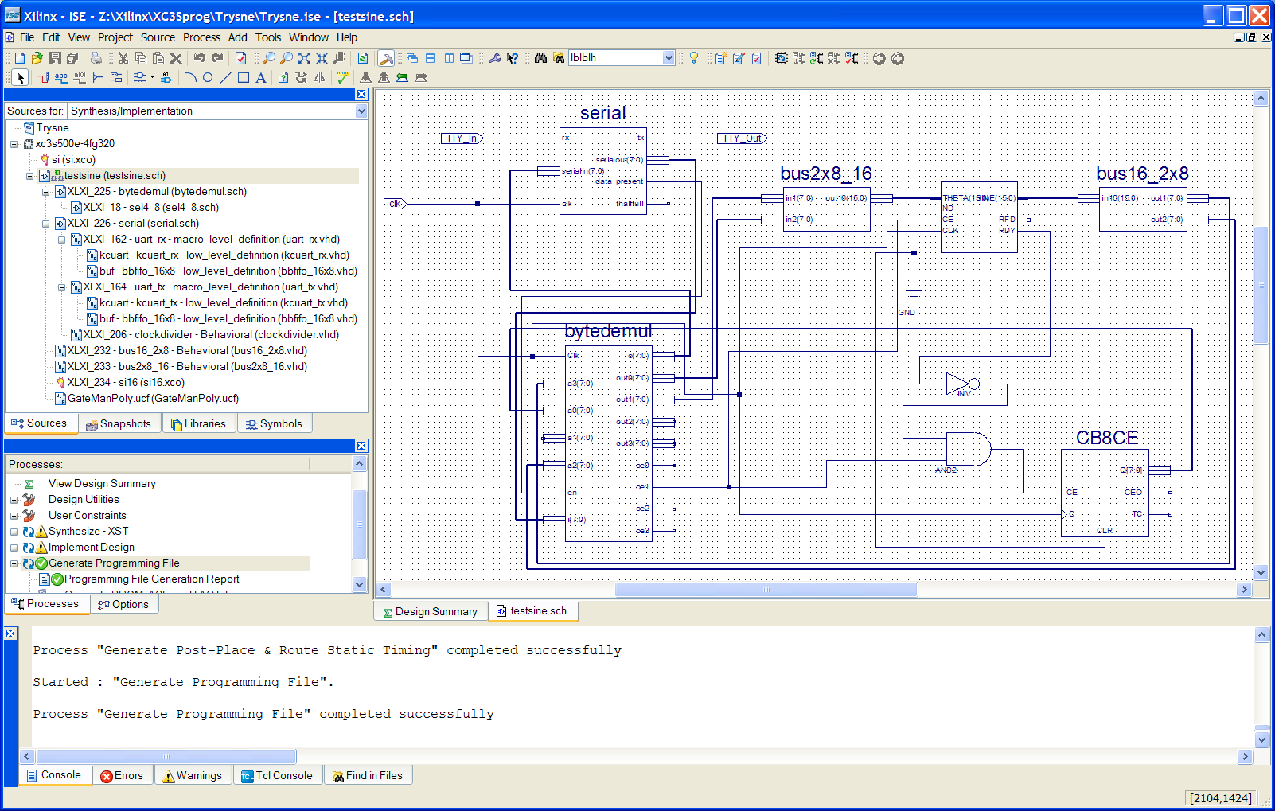The height and width of the screenshot is (811, 1275).
Task: Click the Check Schematic icon
Action: tap(343, 77)
